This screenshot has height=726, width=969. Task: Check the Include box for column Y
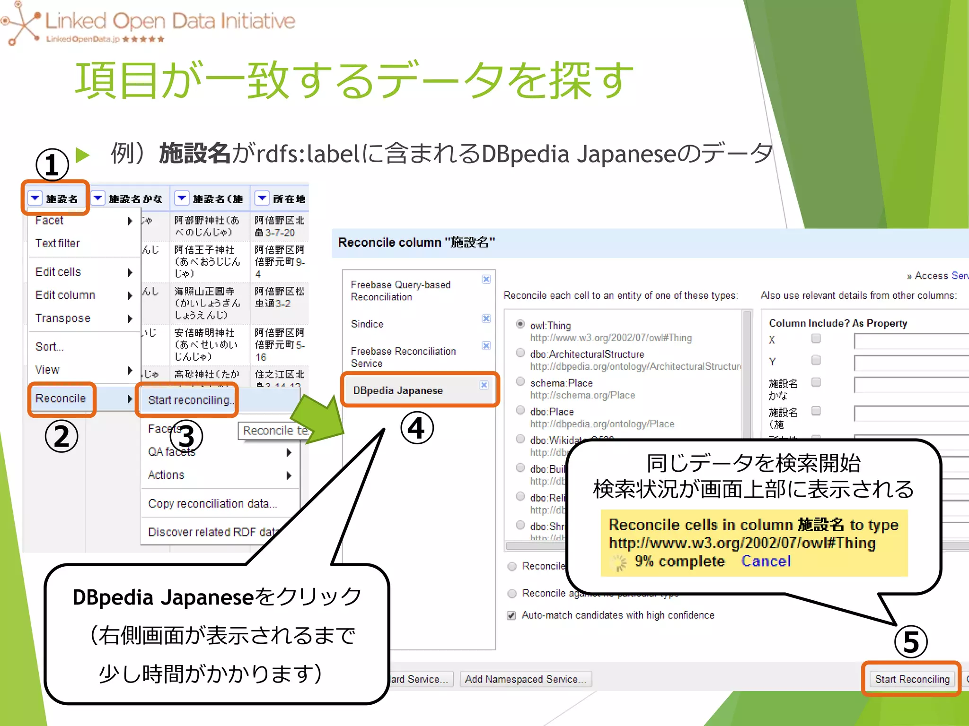point(816,361)
